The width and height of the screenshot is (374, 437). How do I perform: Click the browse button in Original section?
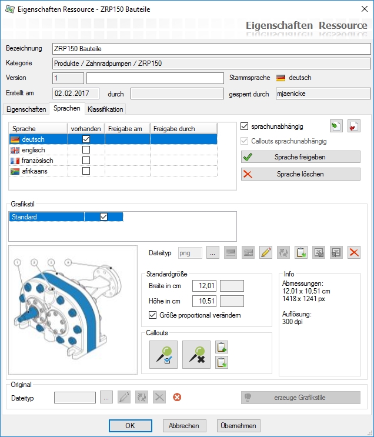click(x=106, y=397)
